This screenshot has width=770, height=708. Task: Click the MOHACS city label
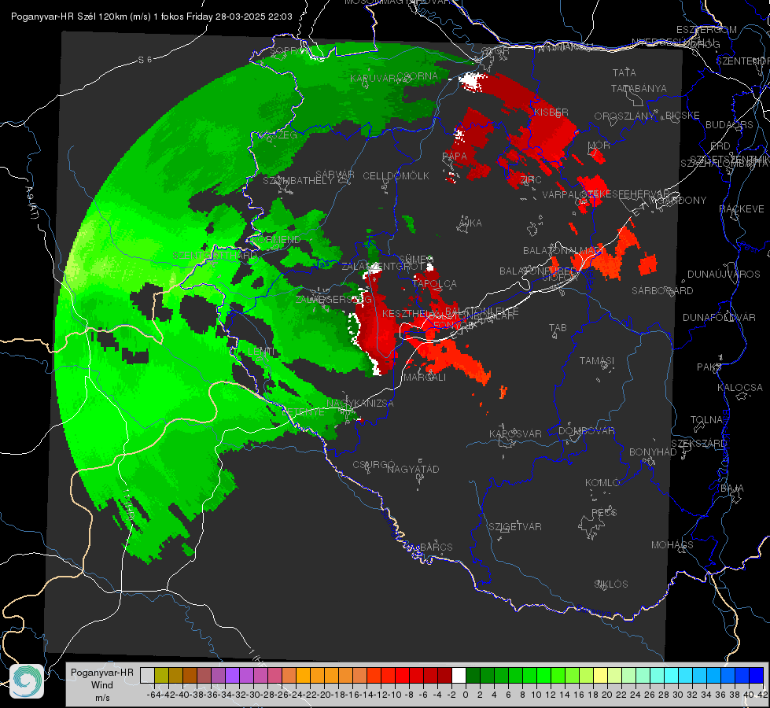[672, 545]
